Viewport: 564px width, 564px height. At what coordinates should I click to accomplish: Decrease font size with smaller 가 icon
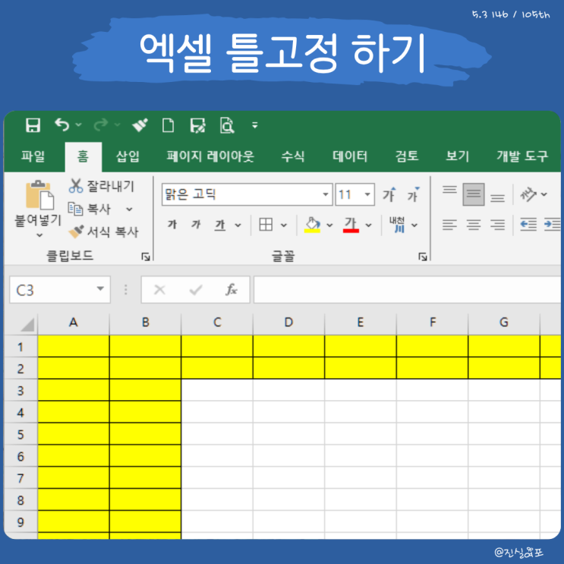[413, 194]
